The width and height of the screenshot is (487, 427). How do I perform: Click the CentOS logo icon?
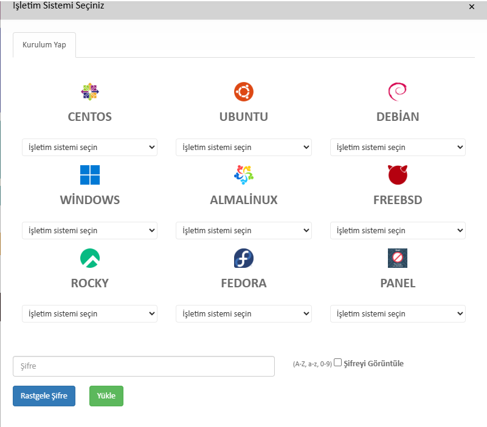[x=90, y=92]
